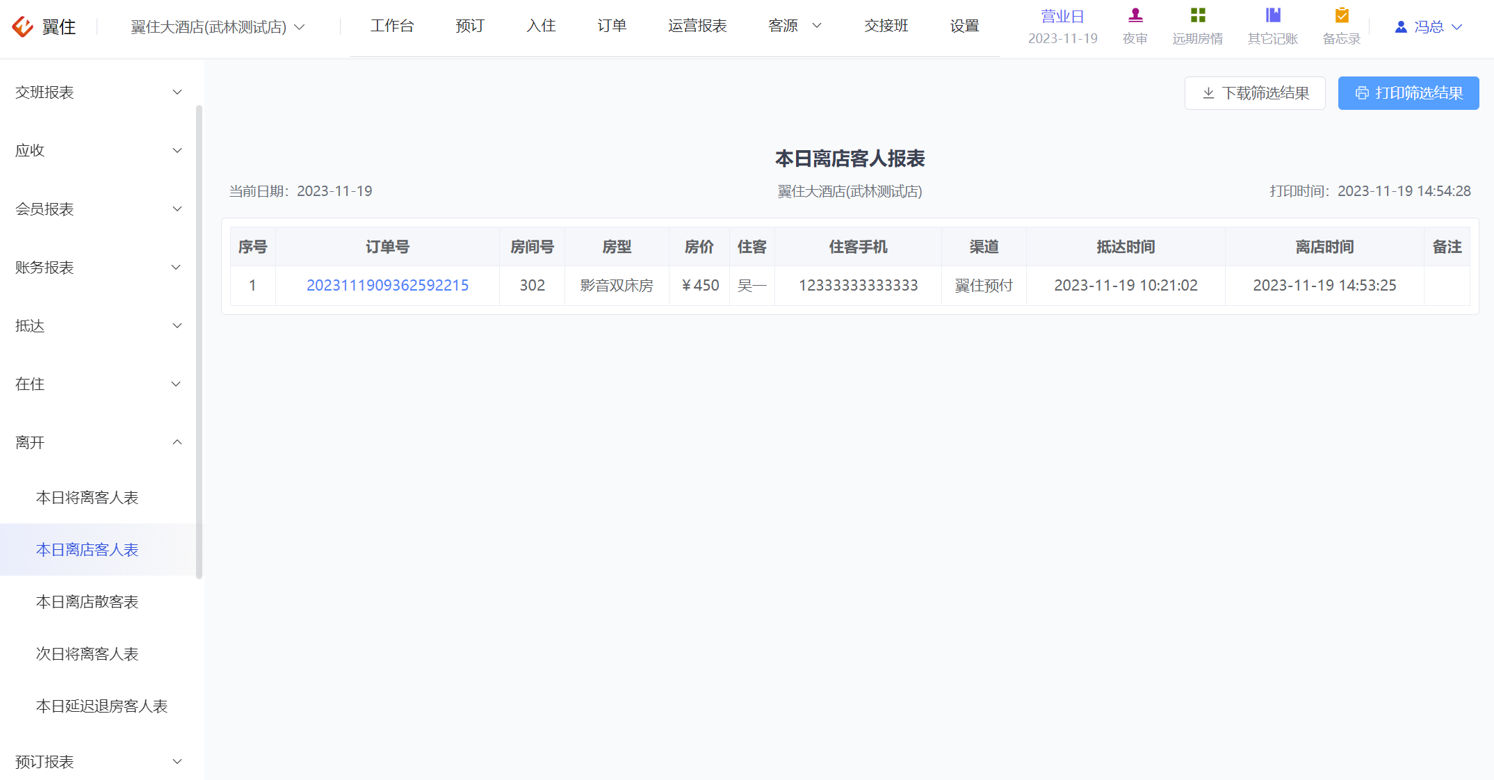The image size is (1494, 780).
Task: Click phone cell 12333333333333
Action: 859,285
